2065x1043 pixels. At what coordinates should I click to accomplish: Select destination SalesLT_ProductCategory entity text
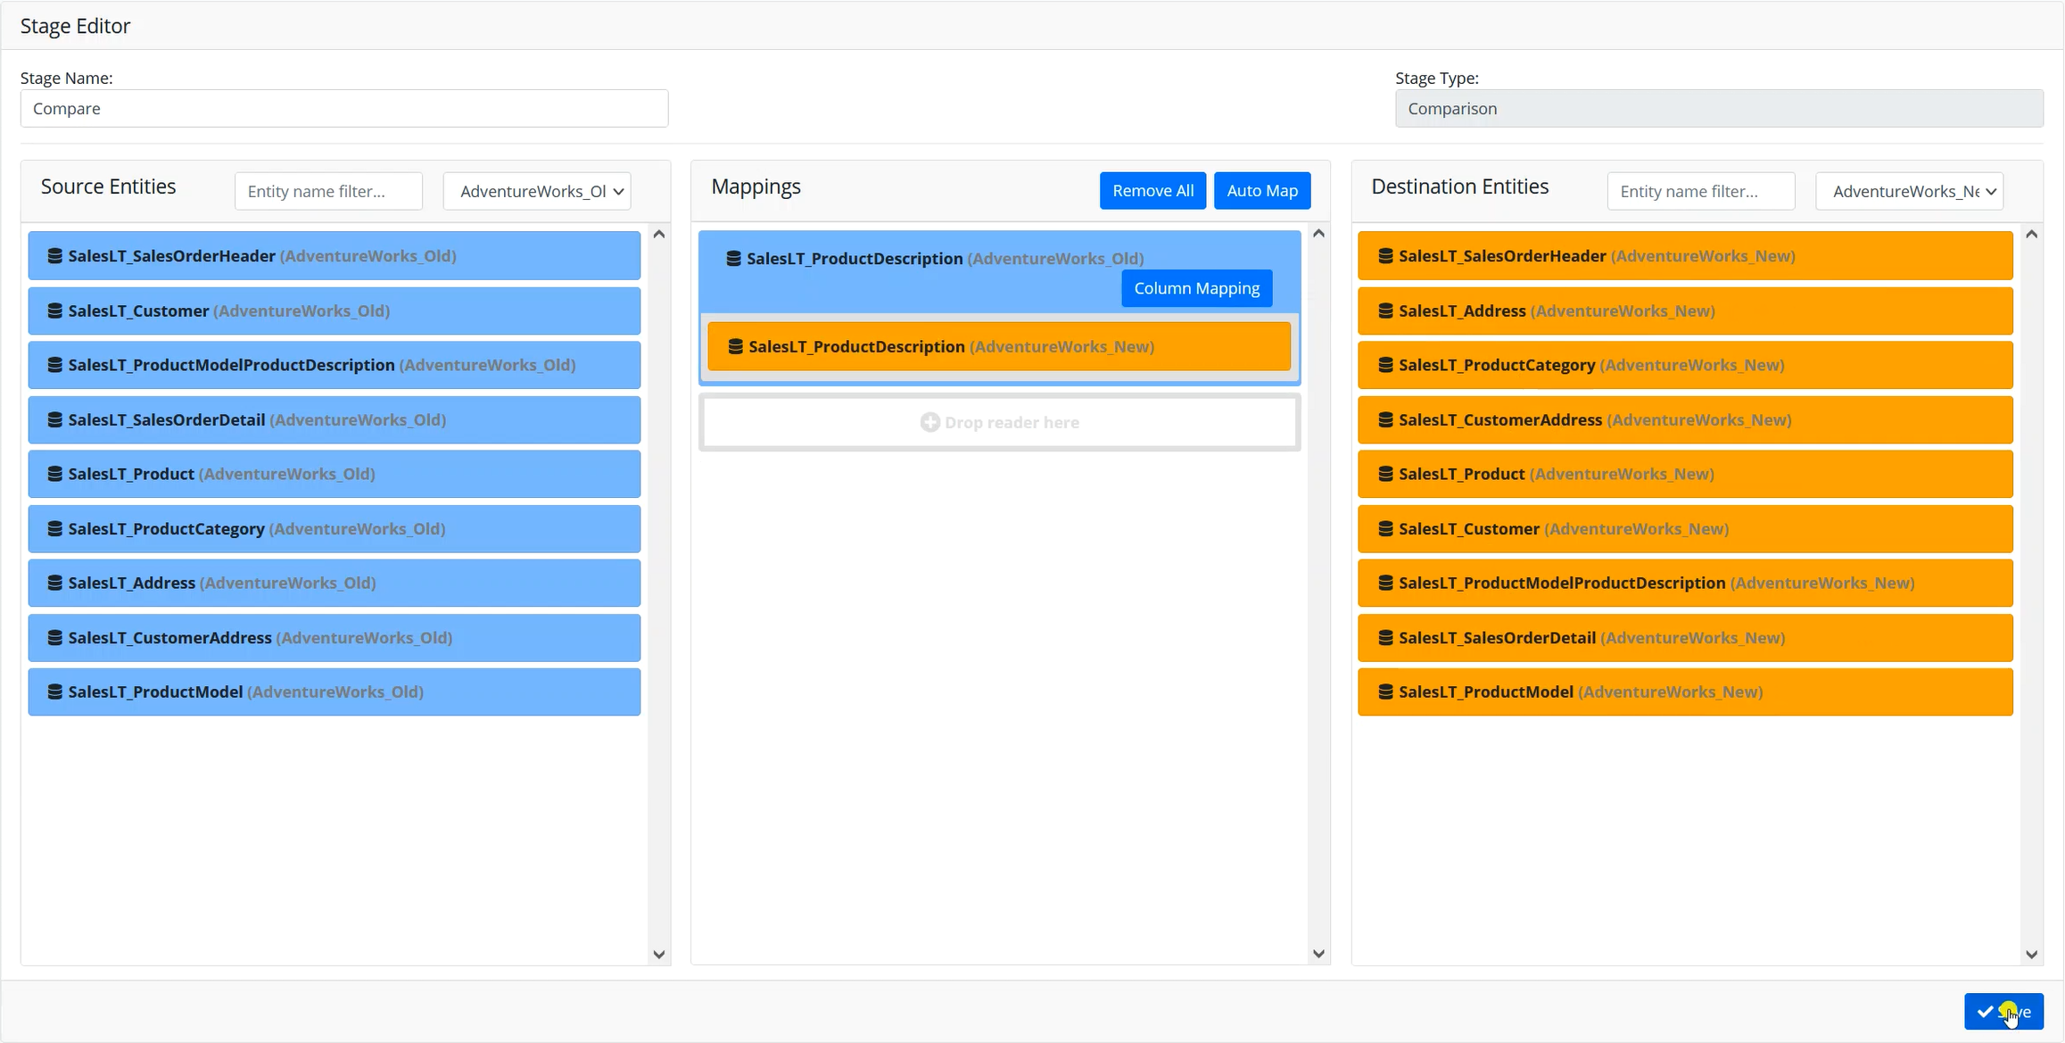pos(1591,365)
